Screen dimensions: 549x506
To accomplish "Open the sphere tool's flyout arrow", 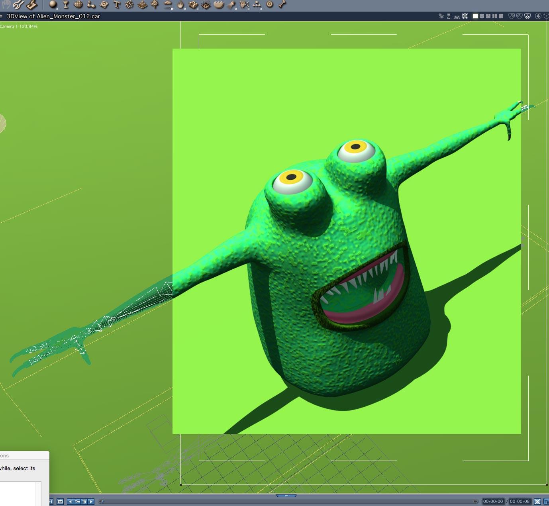I will click(57, 8).
